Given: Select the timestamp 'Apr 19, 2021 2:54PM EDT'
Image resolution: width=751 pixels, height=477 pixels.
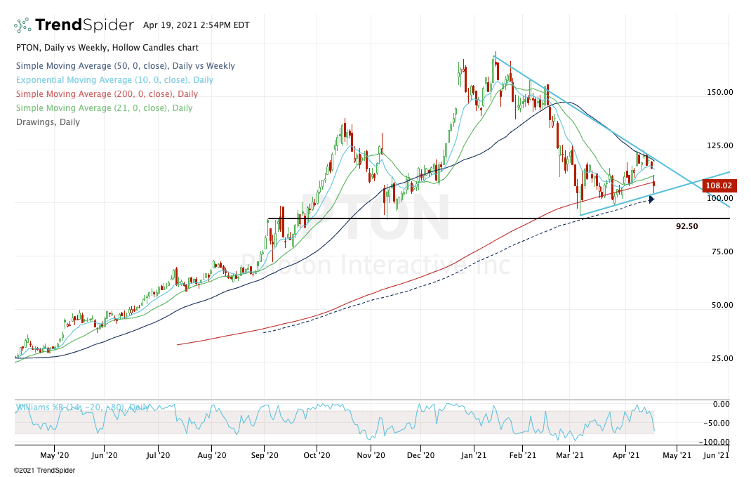Looking at the screenshot, I should [197, 25].
